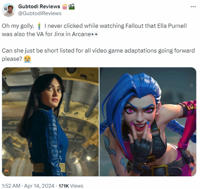Image resolution: width=200 pixels, height=189 pixels.
Task: Click the 171K Views count
Action: (x=71, y=186)
